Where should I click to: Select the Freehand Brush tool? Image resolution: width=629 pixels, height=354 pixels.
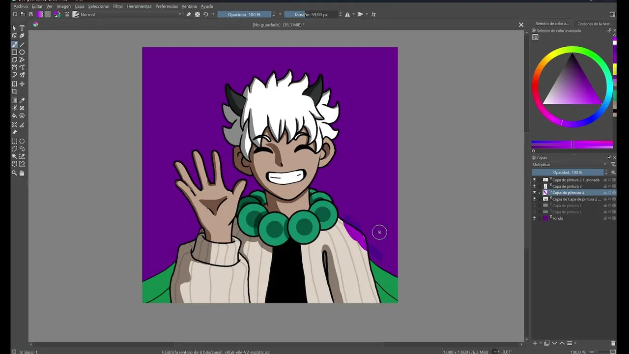coord(14,44)
